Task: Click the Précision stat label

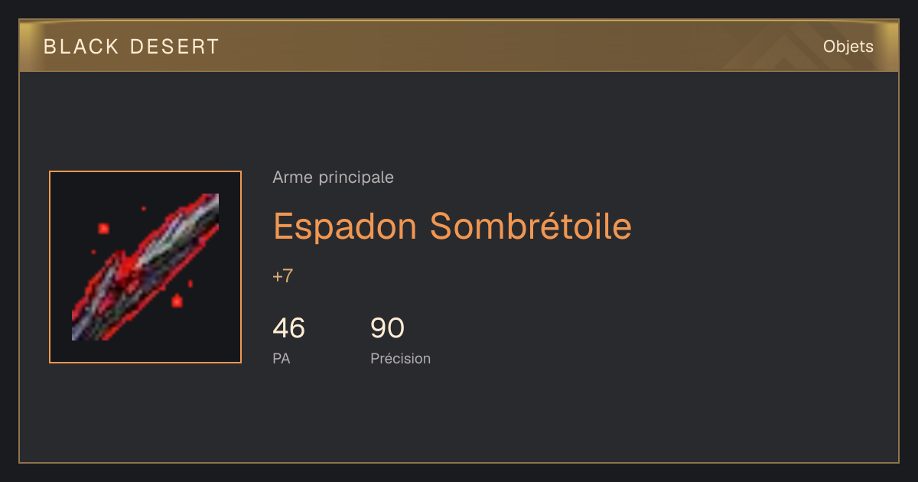Action: pyautogui.click(x=401, y=358)
